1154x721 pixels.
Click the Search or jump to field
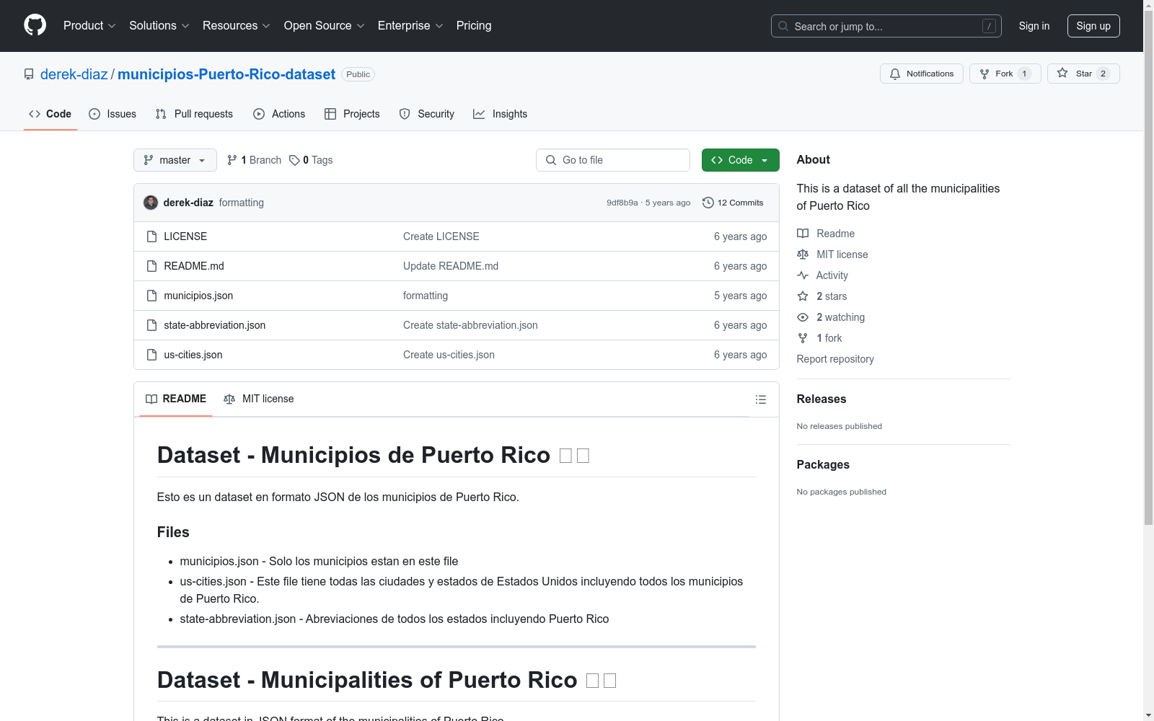point(886,26)
